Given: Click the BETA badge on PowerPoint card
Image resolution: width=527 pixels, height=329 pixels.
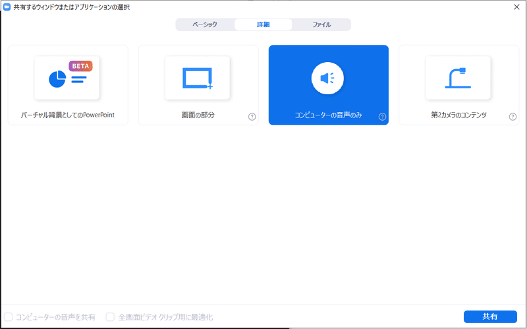Looking at the screenshot, I should (80, 66).
